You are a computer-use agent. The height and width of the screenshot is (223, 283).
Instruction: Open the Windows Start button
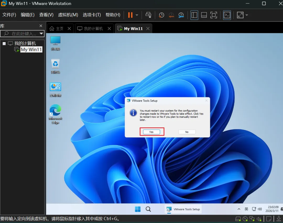[x=138, y=209]
